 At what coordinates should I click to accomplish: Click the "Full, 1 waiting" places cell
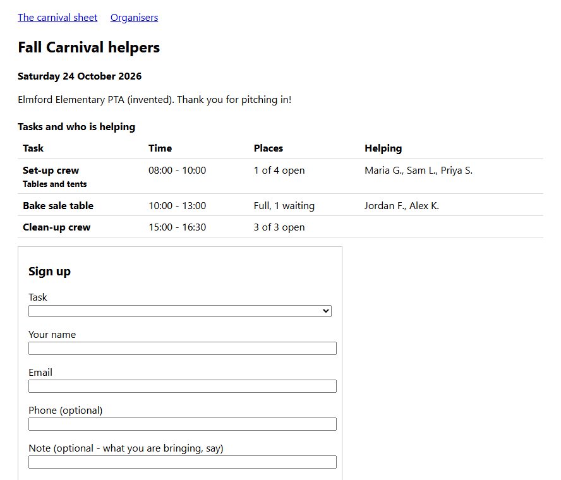[x=284, y=206]
